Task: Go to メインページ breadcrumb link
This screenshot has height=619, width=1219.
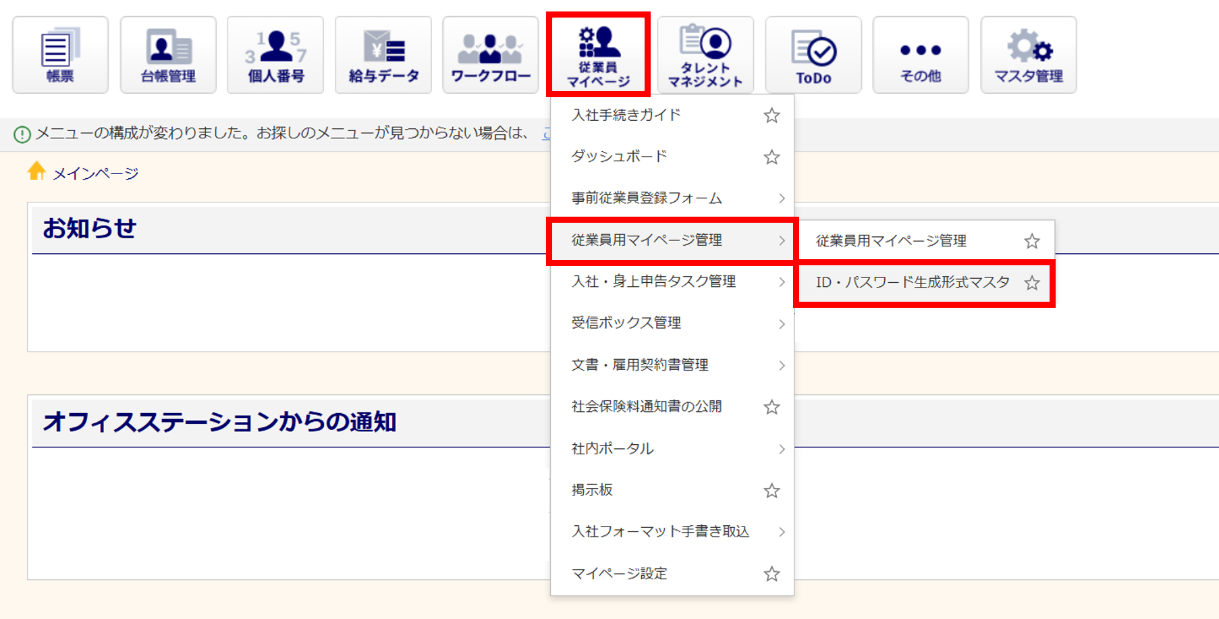Action: [95, 173]
